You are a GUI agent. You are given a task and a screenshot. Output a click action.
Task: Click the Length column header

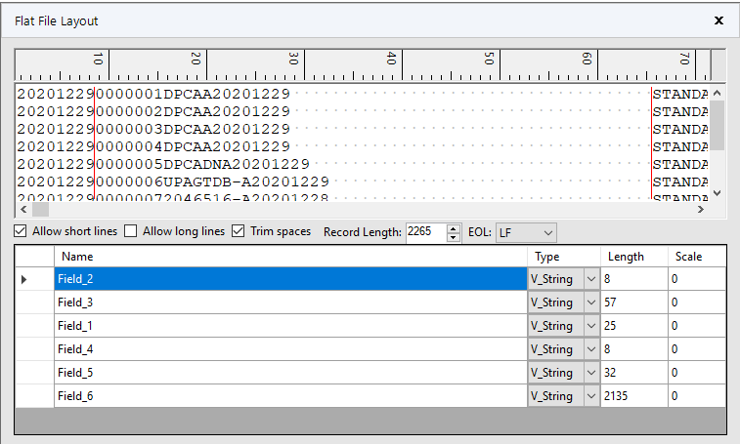(x=633, y=257)
